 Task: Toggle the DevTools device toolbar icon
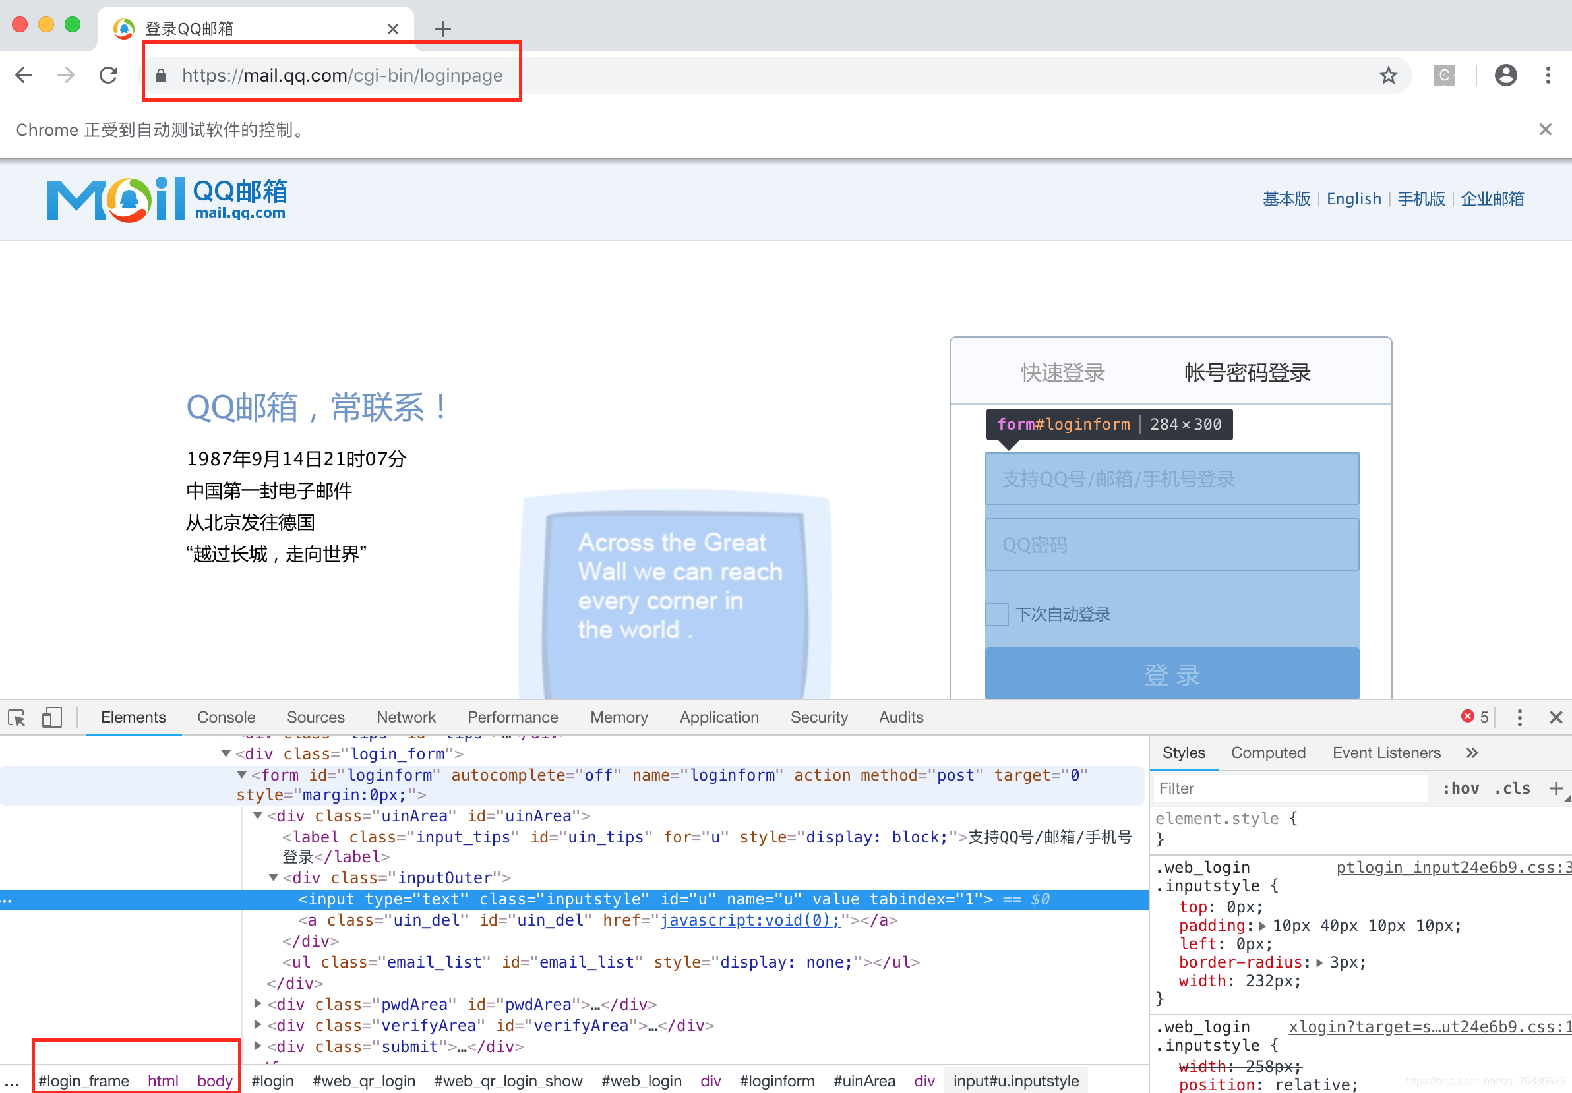tap(52, 717)
